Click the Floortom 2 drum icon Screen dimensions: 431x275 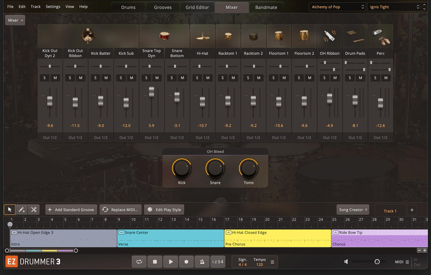tap(304, 36)
